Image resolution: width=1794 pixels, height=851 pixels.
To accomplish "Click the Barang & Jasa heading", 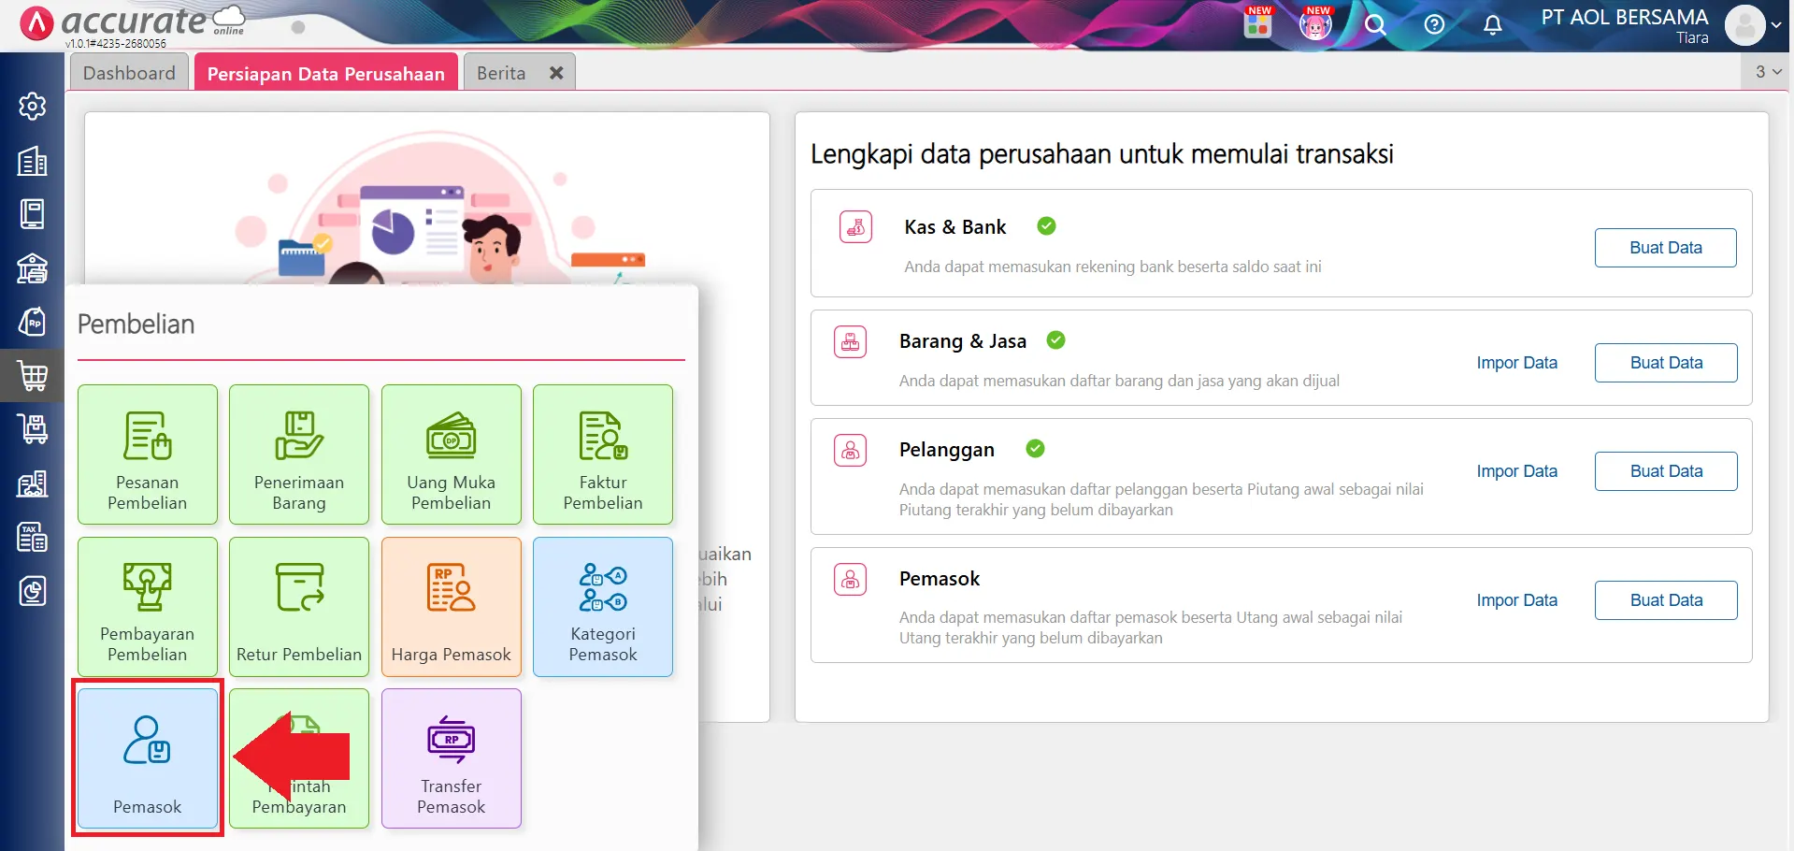I will pyautogui.click(x=963, y=341).
